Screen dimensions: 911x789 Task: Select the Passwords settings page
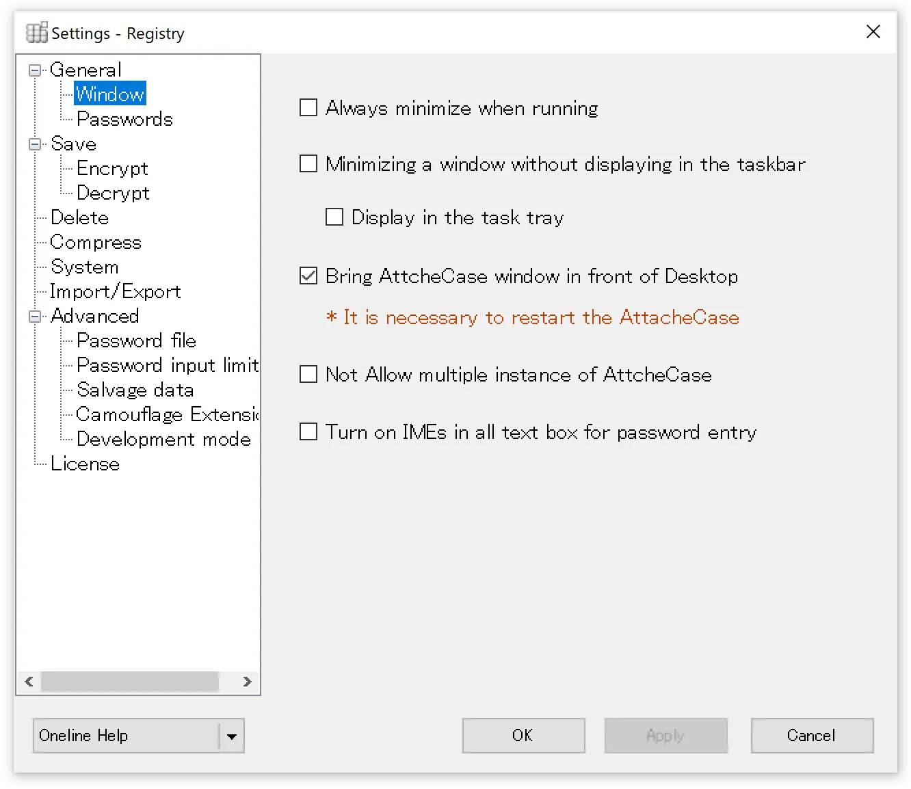tap(125, 119)
